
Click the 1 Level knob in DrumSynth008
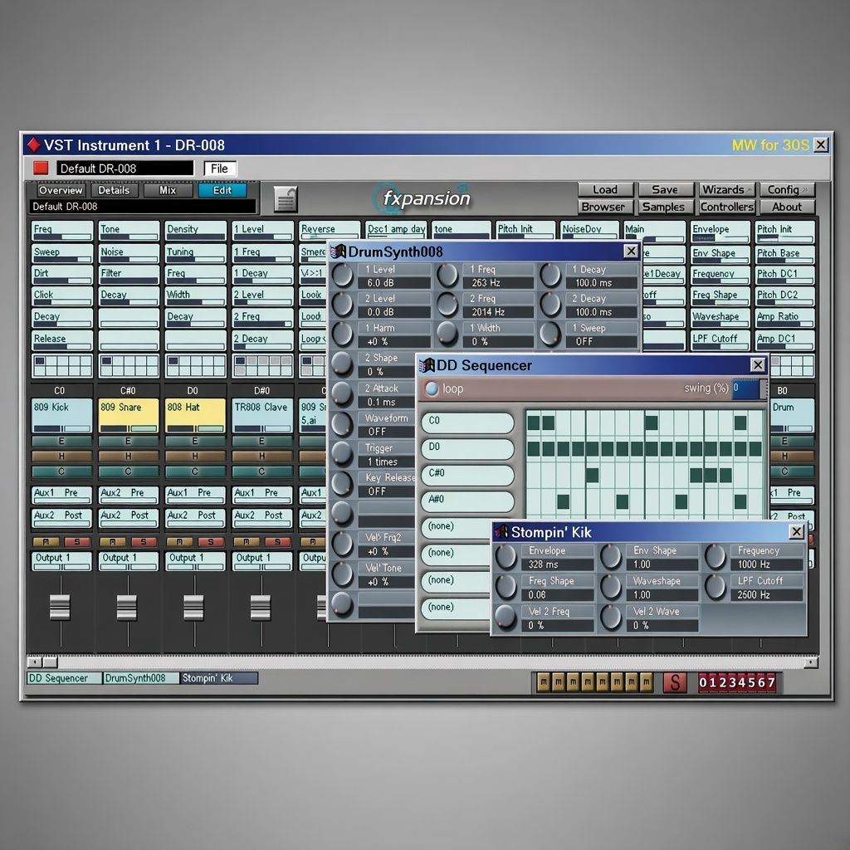point(342,275)
